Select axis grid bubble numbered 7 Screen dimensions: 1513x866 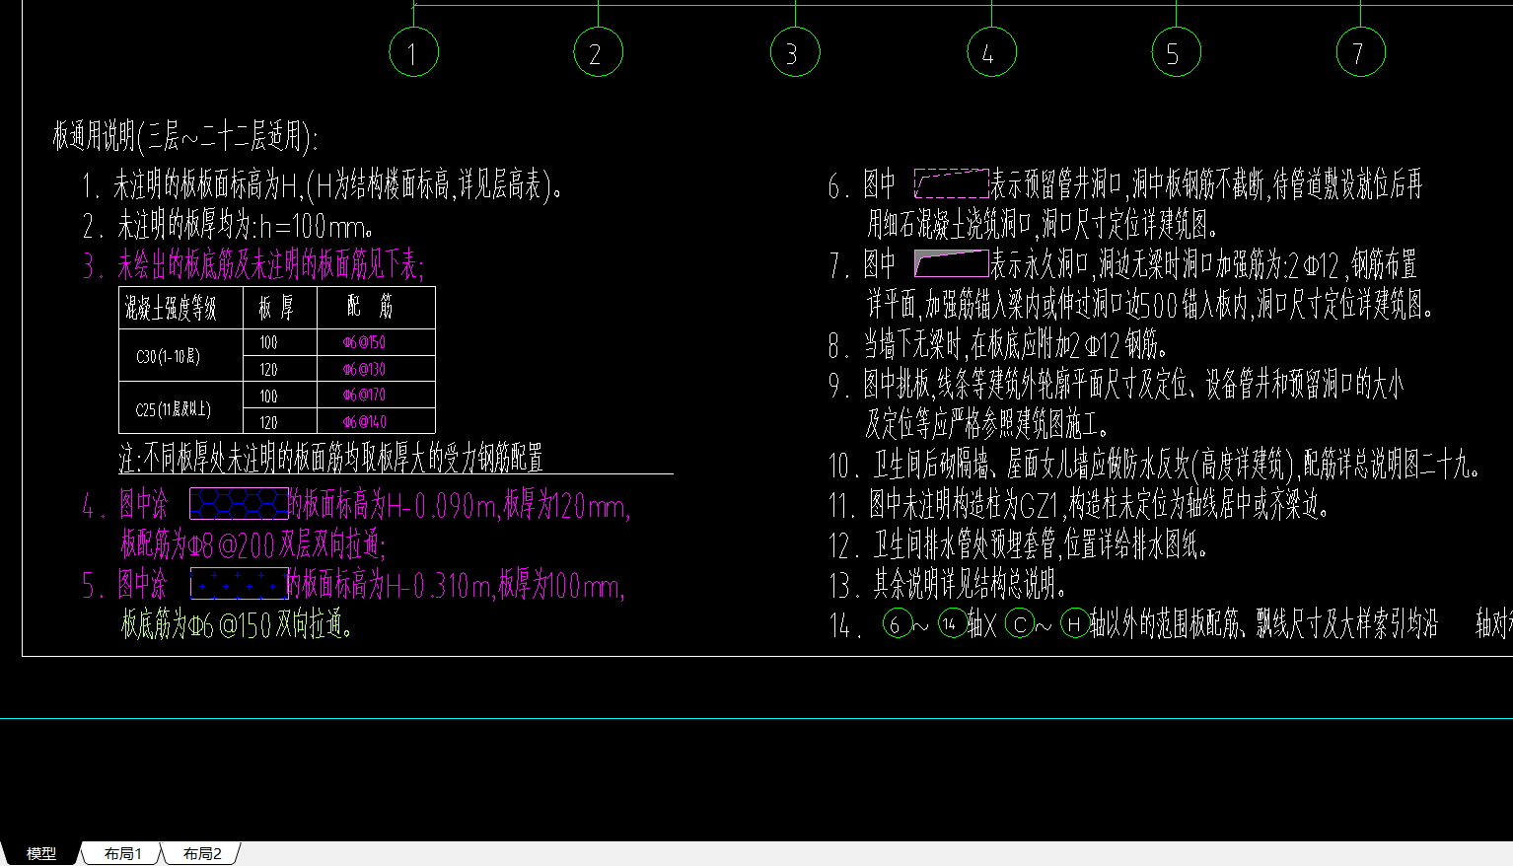[x=1360, y=51]
